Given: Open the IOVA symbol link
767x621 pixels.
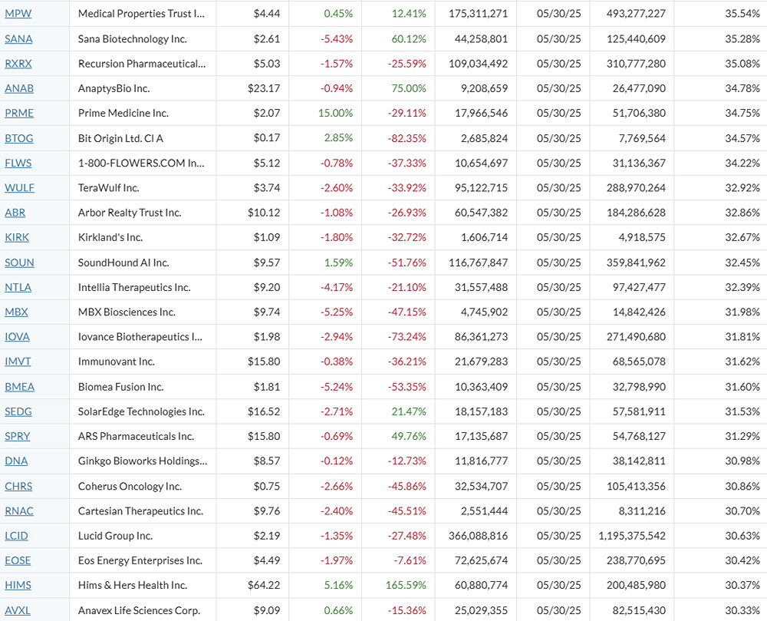Looking at the screenshot, I should 18,337.
